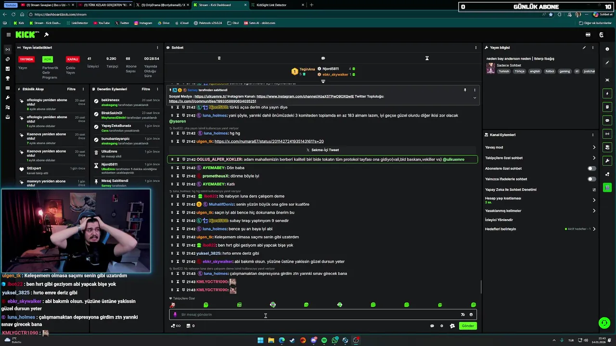This screenshot has width=616, height=346.
Task: Toggle Yalnızca ifadelerle sohbet switch
Action: tap(591, 179)
